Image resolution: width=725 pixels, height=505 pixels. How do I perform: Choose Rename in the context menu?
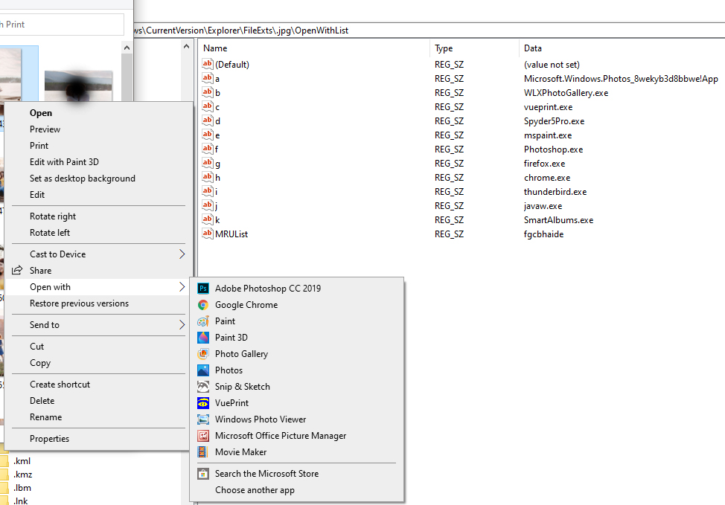pos(45,417)
